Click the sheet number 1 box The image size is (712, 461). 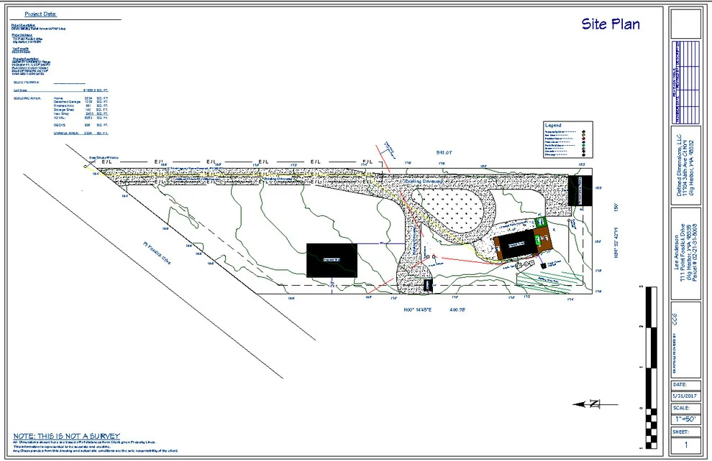tap(685, 444)
